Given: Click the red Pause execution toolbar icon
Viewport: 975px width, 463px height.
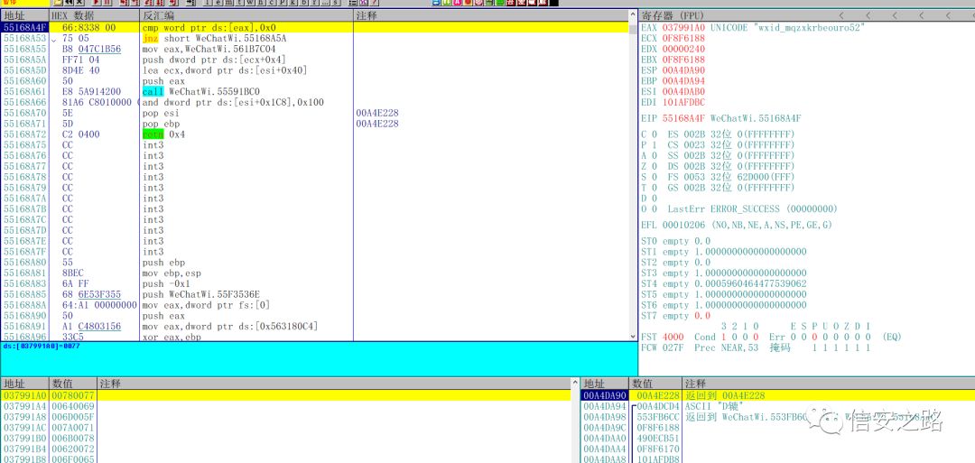Looking at the screenshot, I should pos(107,3).
